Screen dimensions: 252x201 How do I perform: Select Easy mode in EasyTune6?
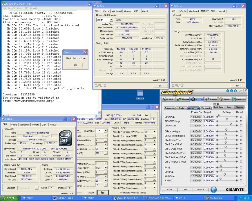click(x=229, y=107)
